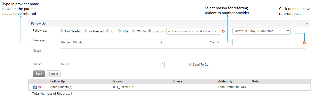Select the On radio button
The height and width of the screenshot is (98, 312).
tap(108, 31)
